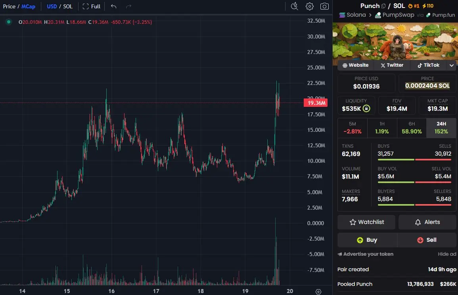Click Advertise your token link

click(x=366, y=254)
